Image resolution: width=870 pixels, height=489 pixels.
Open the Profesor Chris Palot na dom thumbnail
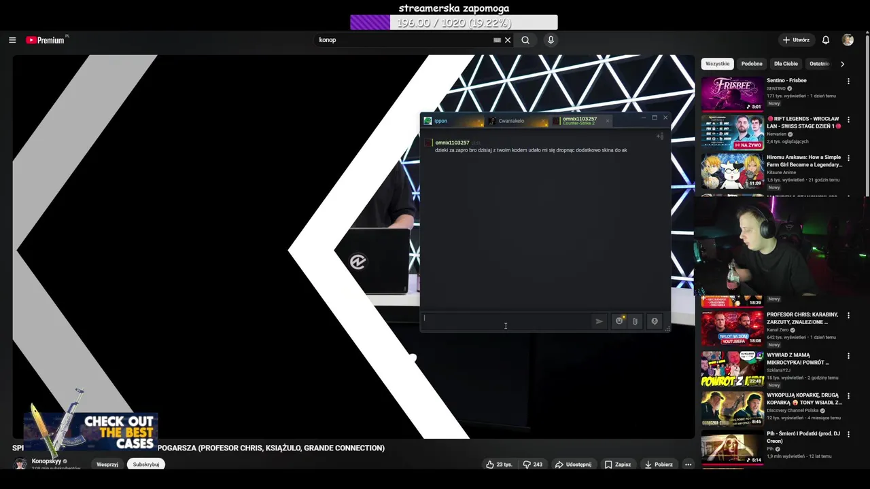coord(732,328)
